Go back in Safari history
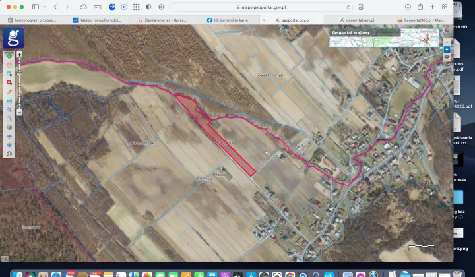Image resolution: width=475 pixels, height=277 pixels. pos(55,7)
